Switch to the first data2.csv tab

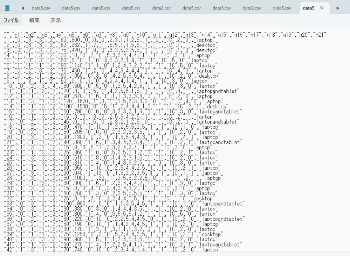161,8
